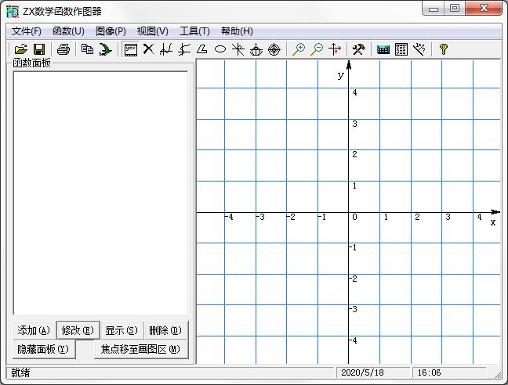The height and width of the screenshot is (385, 508).
Task: Open a file with the folder icon
Action: (x=21, y=49)
